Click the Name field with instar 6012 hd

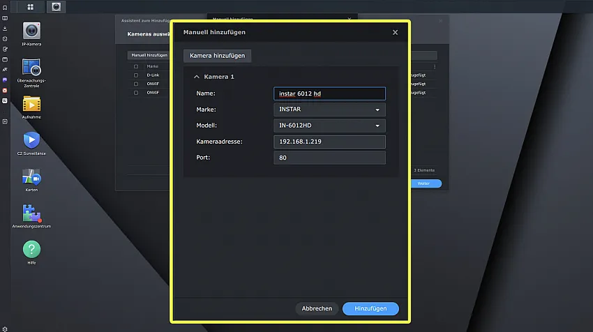pyautogui.click(x=329, y=93)
